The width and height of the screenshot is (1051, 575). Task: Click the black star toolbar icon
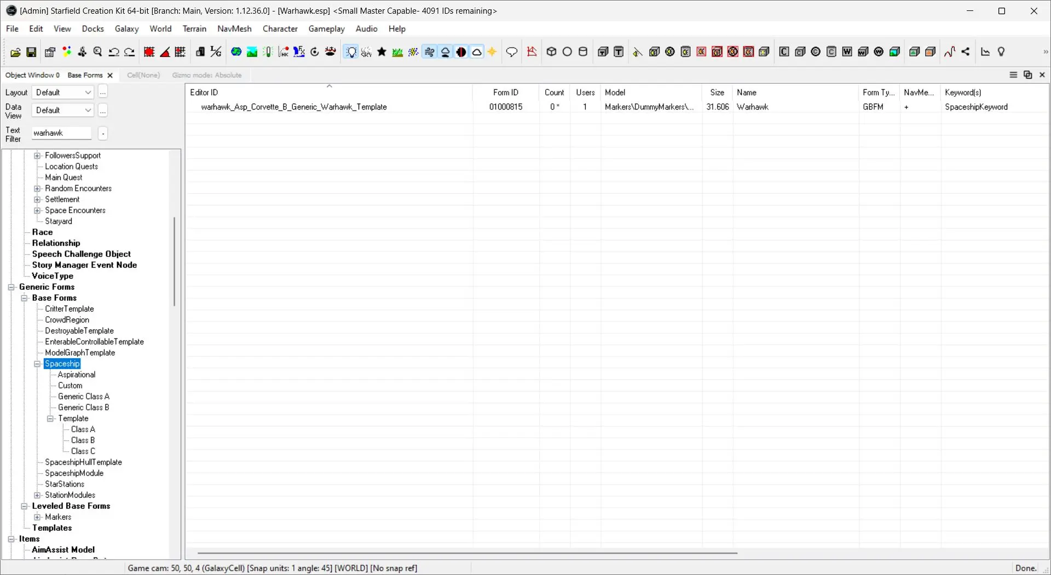[382, 52]
